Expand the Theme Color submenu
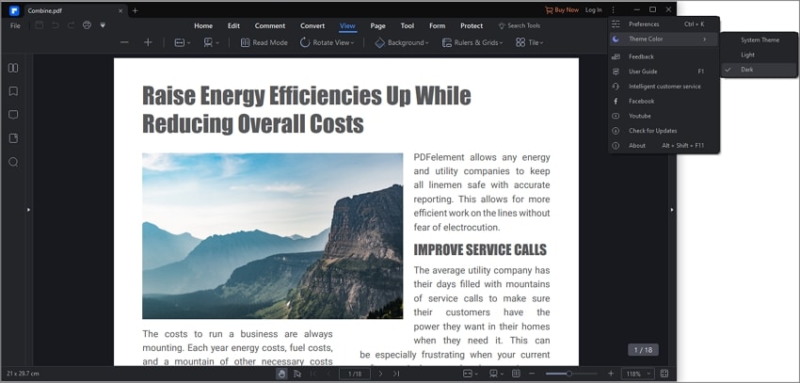This screenshot has height=383, width=800. click(x=664, y=40)
